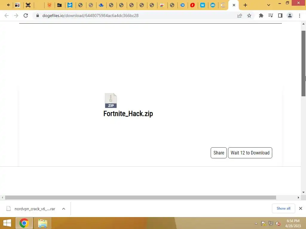Screen dimensions: 306x229
Task: Open the taskbar clock and date
Action: click(293, 223)
